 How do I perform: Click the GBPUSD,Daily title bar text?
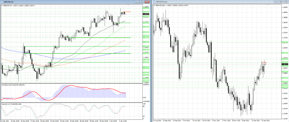pyautogui.click(x=161, y=2)
